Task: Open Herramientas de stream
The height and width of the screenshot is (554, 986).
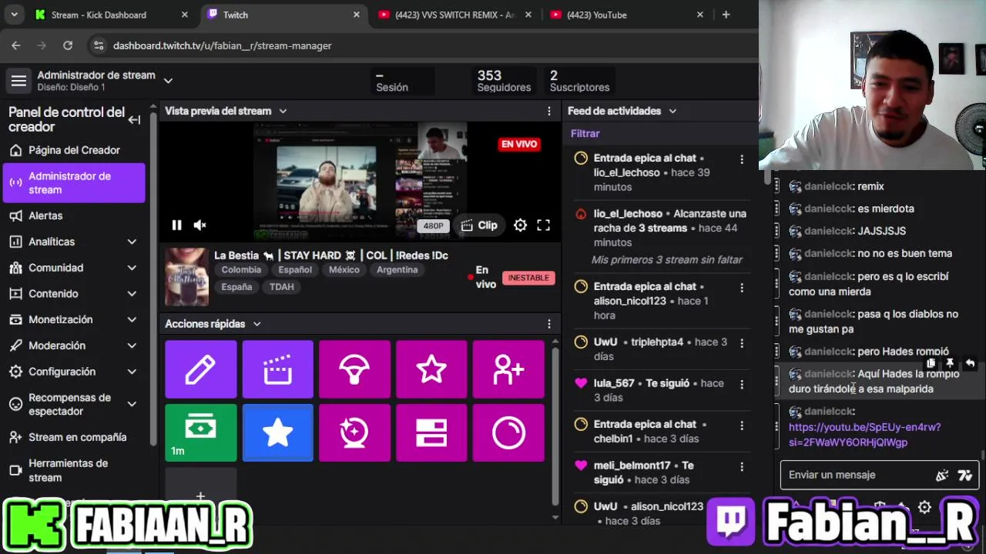Action: coord(74,470)
